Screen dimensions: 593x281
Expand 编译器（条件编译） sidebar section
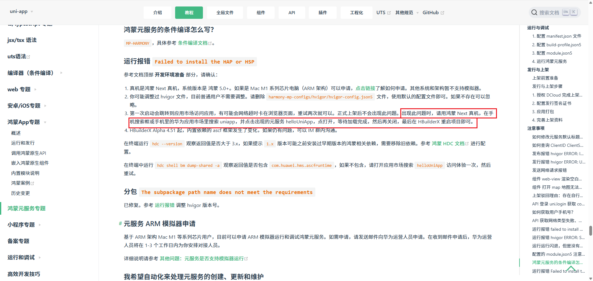pos(35,73)
